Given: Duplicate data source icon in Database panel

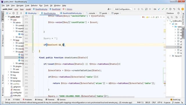Looking at the screenshot, I should click(x=172, y=17).
